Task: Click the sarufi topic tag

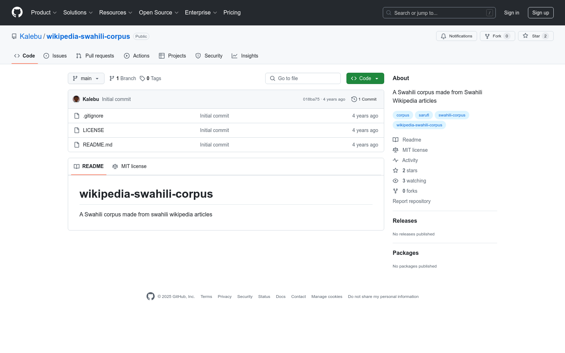Action: pyautogui.click(x=424, y=115)
